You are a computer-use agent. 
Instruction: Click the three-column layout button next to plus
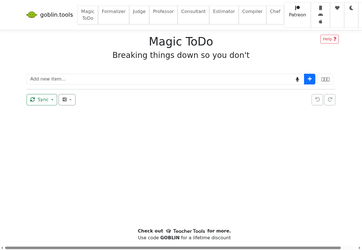point(325,79)
